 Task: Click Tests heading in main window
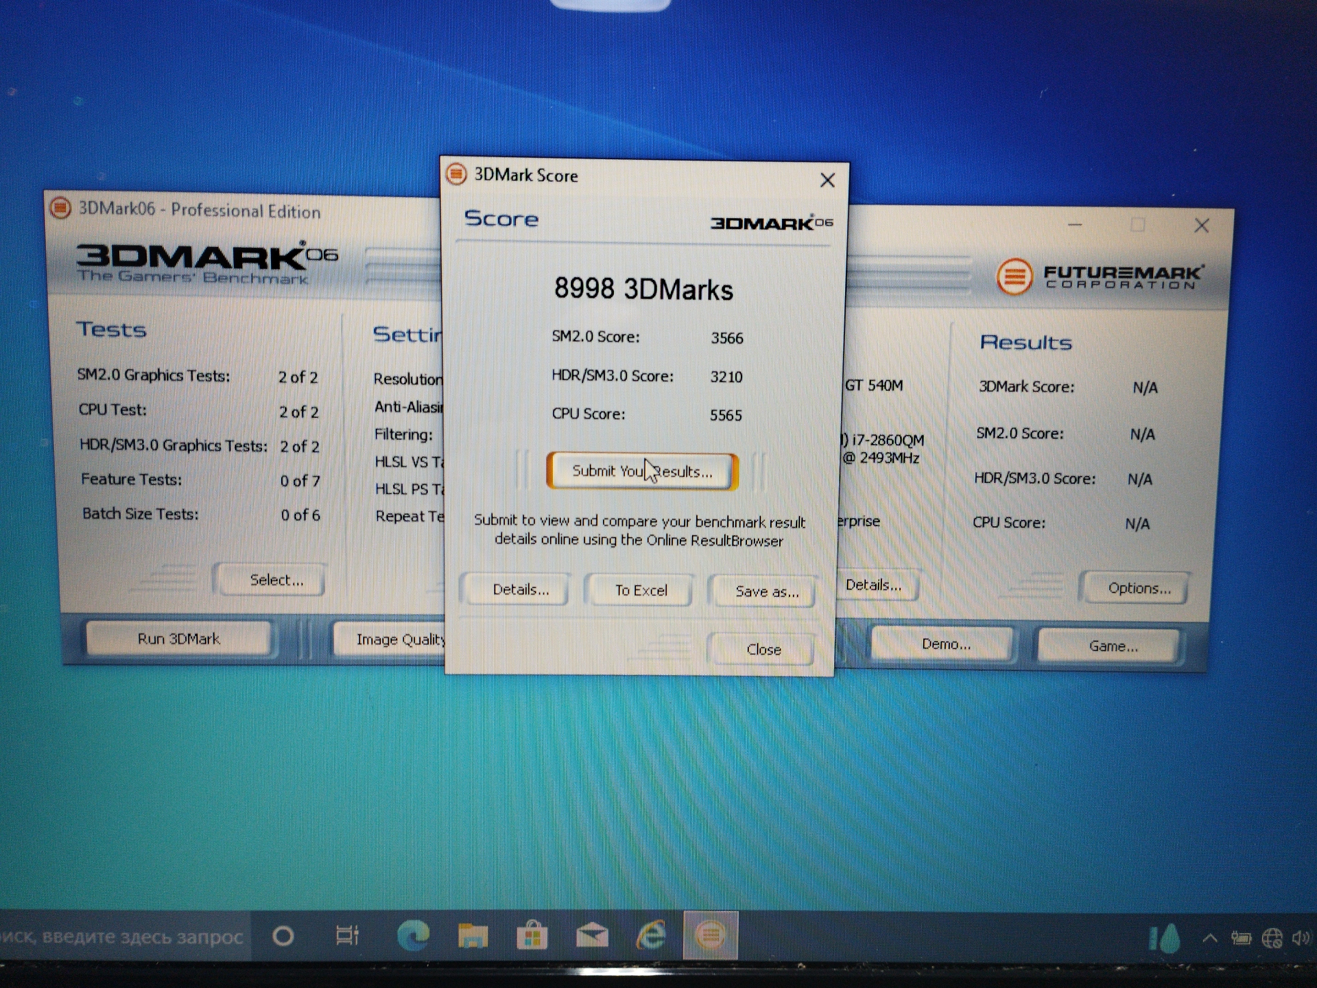[x=112, y=329]
